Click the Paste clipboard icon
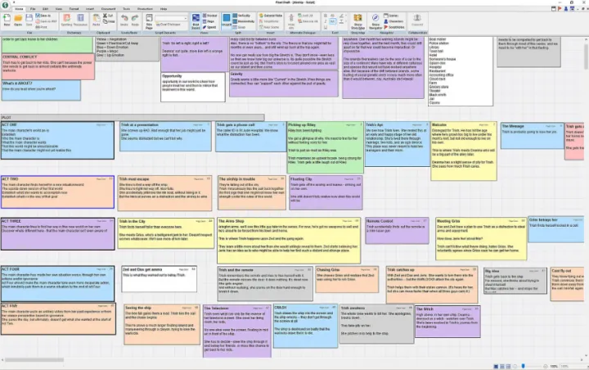This screenshot has width=589, height=370. 97,20
